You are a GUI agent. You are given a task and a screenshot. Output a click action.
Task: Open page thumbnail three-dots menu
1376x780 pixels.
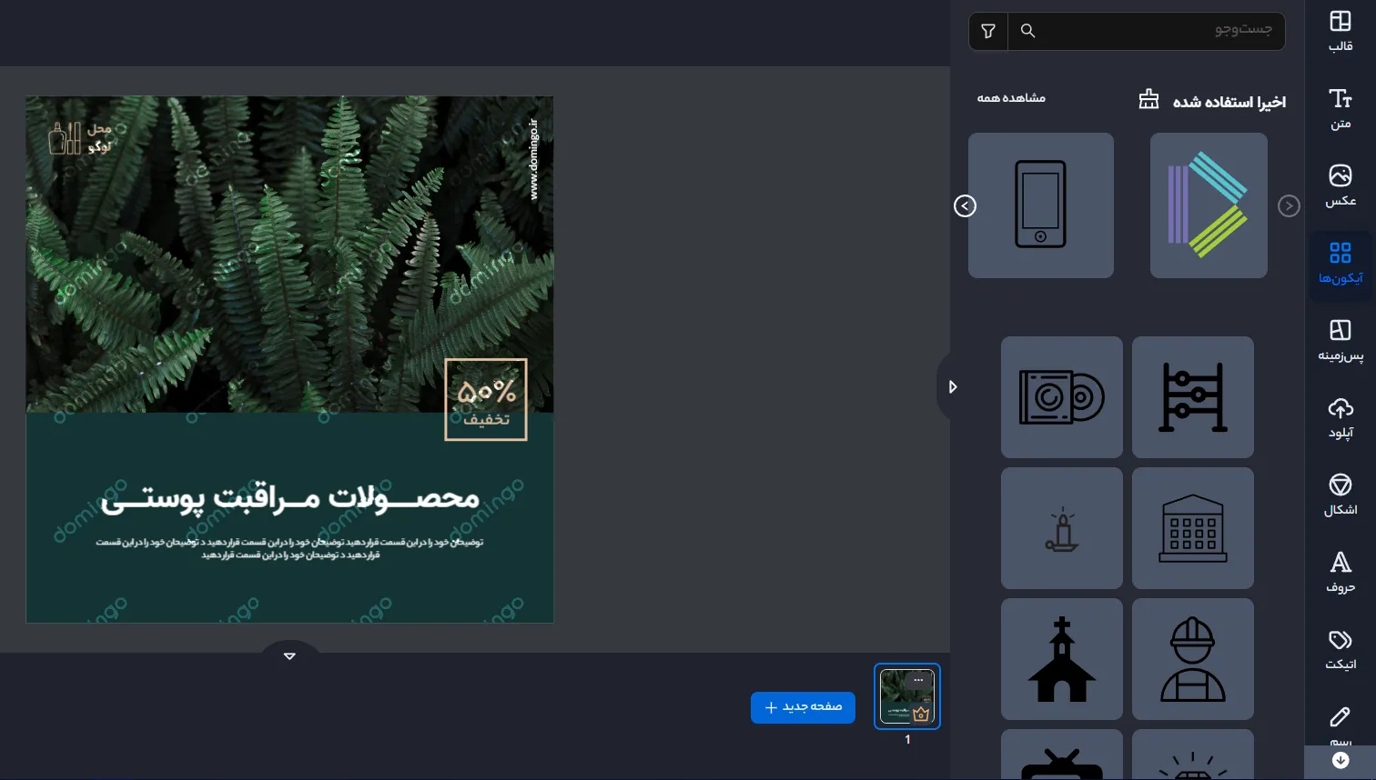pos(918,680)
